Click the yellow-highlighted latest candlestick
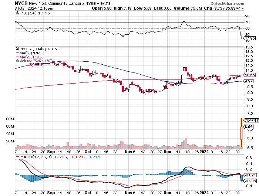The height and width of the screenshot is (196, 259). pos(241,133)
